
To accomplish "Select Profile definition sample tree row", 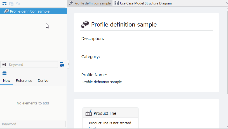I will (34, 11).
